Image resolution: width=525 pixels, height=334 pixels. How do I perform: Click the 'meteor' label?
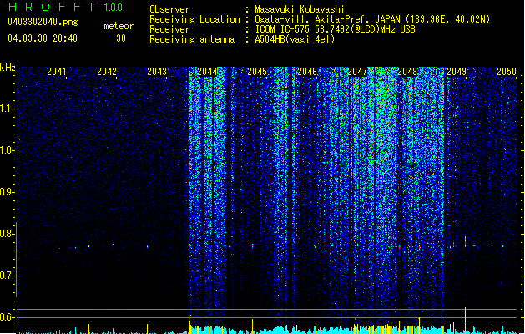click(119, 26)
